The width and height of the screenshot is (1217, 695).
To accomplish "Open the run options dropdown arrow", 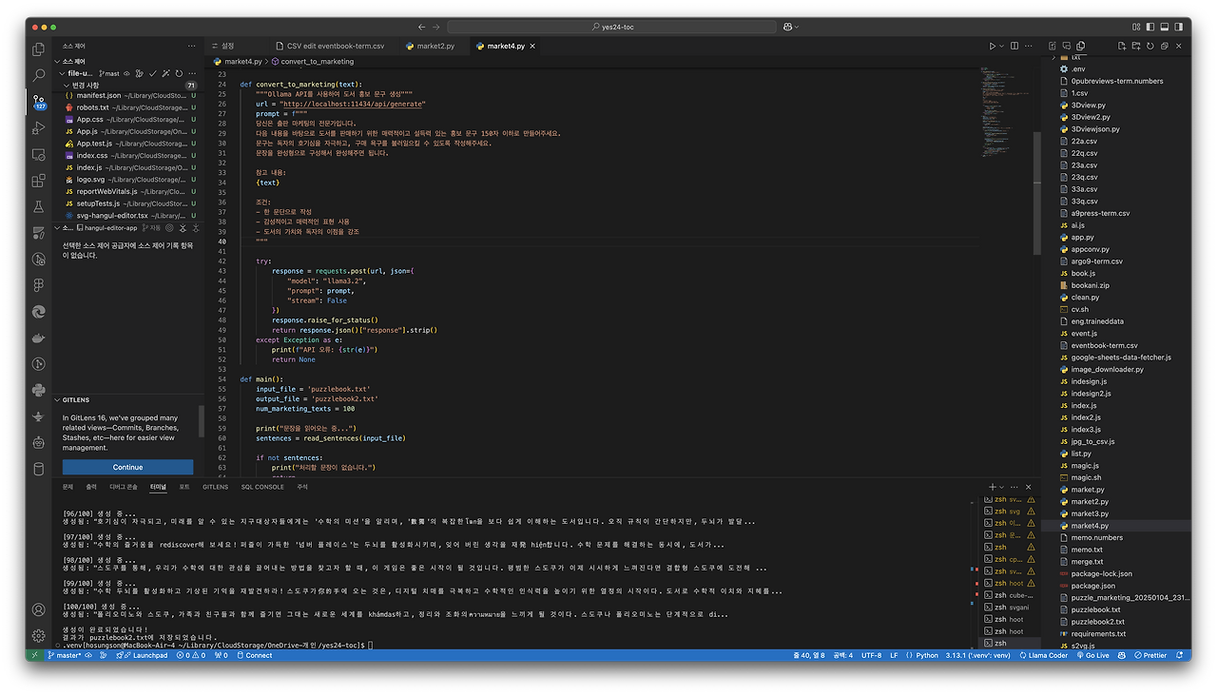I will pos(1002,46).
